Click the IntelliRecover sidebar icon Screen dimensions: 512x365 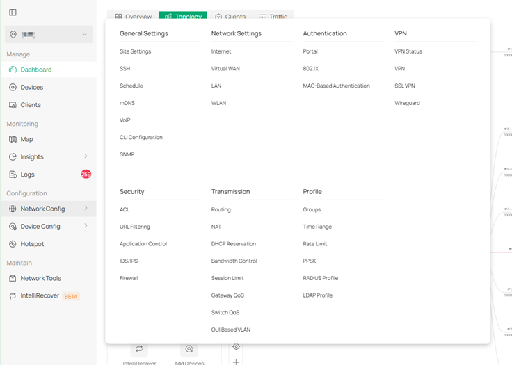pos(13,295)
